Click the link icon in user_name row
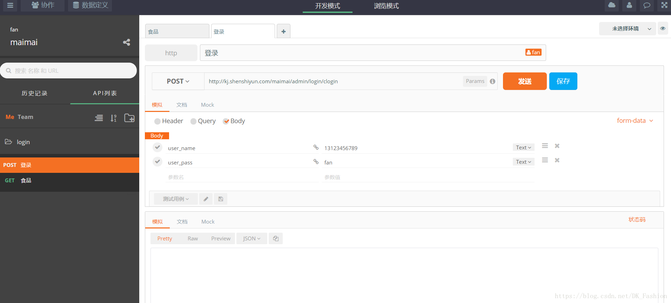This screenshot has width=671, height=303. click(316, 147)
